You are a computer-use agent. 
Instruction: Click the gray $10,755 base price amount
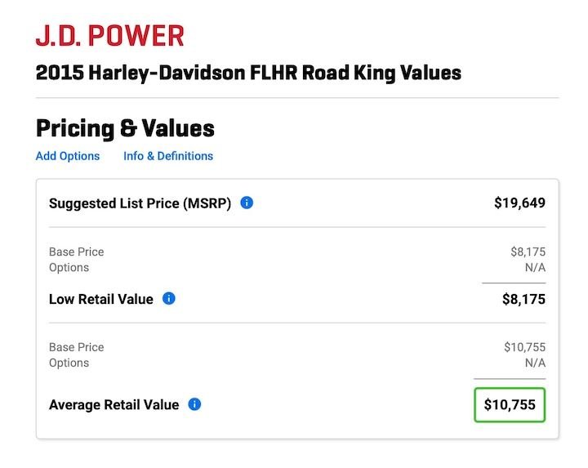coord(524,347)
